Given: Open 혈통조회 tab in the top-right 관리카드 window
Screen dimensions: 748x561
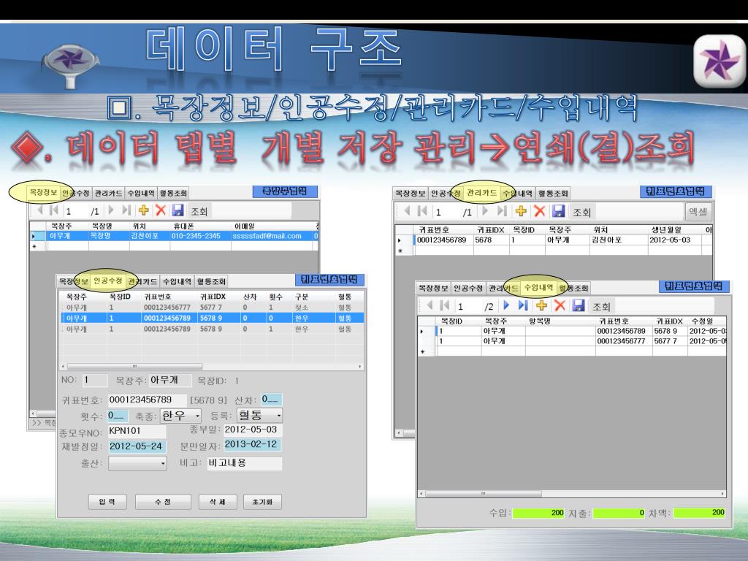Looking at the screenshot, I should coord(553,193).
